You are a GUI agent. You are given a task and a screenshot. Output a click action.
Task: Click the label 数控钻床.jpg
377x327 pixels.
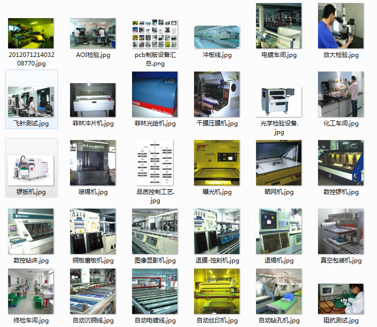click(31, 260)
